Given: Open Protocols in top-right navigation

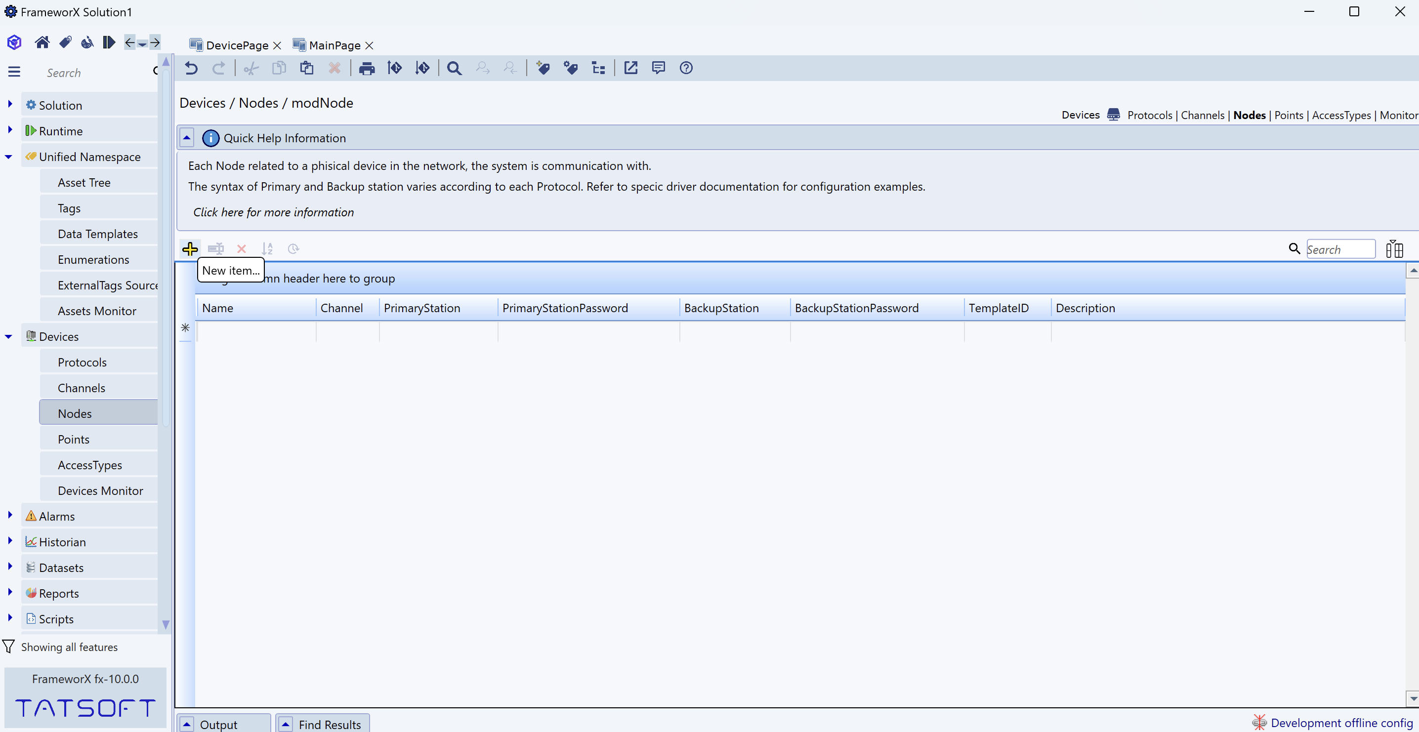Looking at the screenshot, I should [1150, 115].
